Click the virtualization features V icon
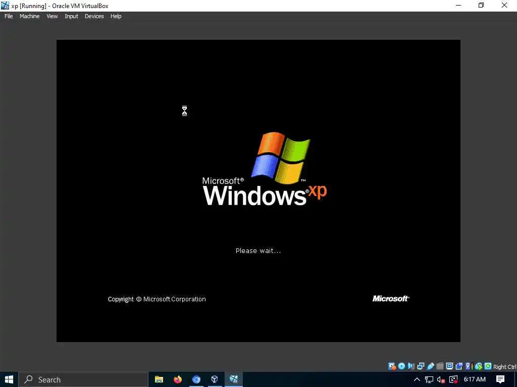Screen dimensions: 517x387 pyautogui.click(x=469, y=366)
